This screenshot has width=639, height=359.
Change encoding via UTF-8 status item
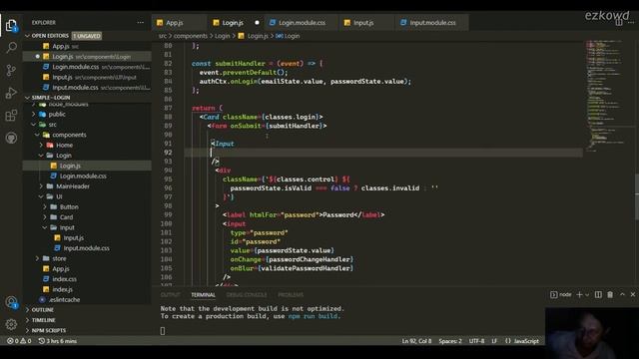(476, 341)
